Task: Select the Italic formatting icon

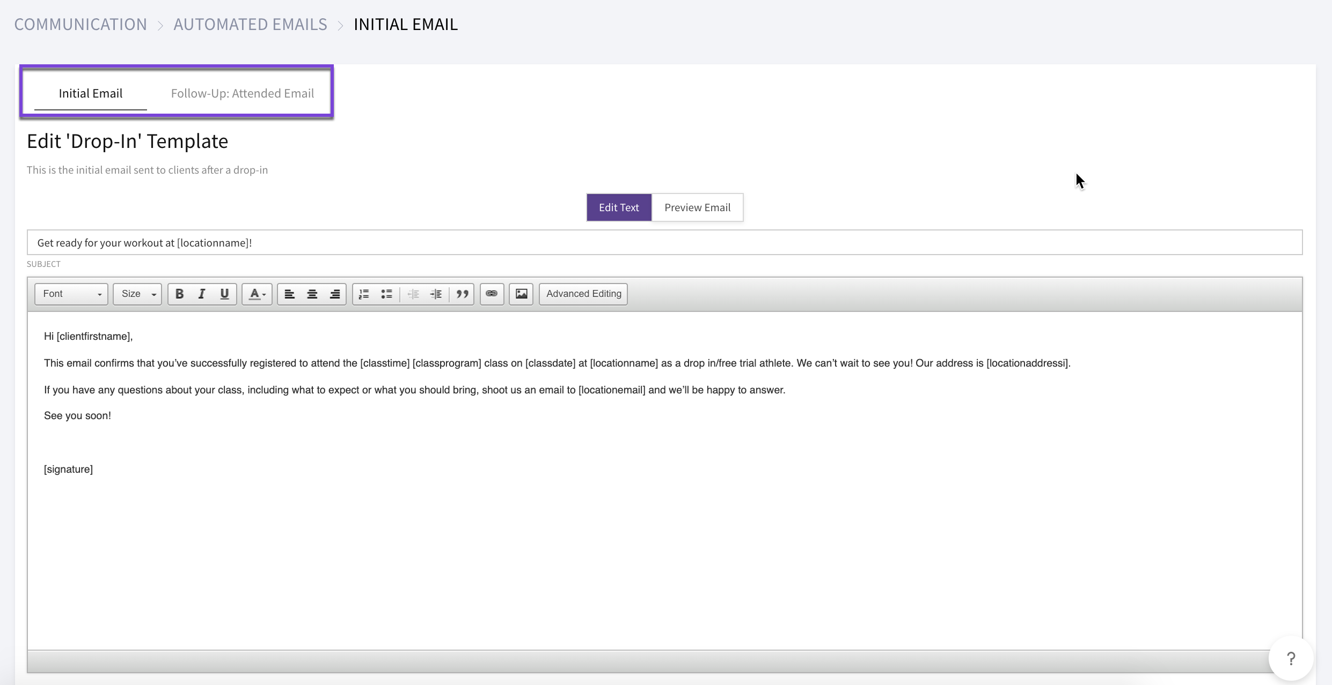Action: coord(202,294)
